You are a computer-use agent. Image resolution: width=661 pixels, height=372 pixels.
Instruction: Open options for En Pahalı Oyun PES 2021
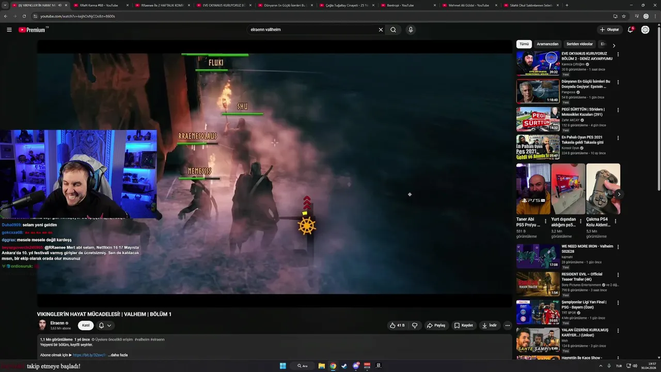tap(618, 138)
